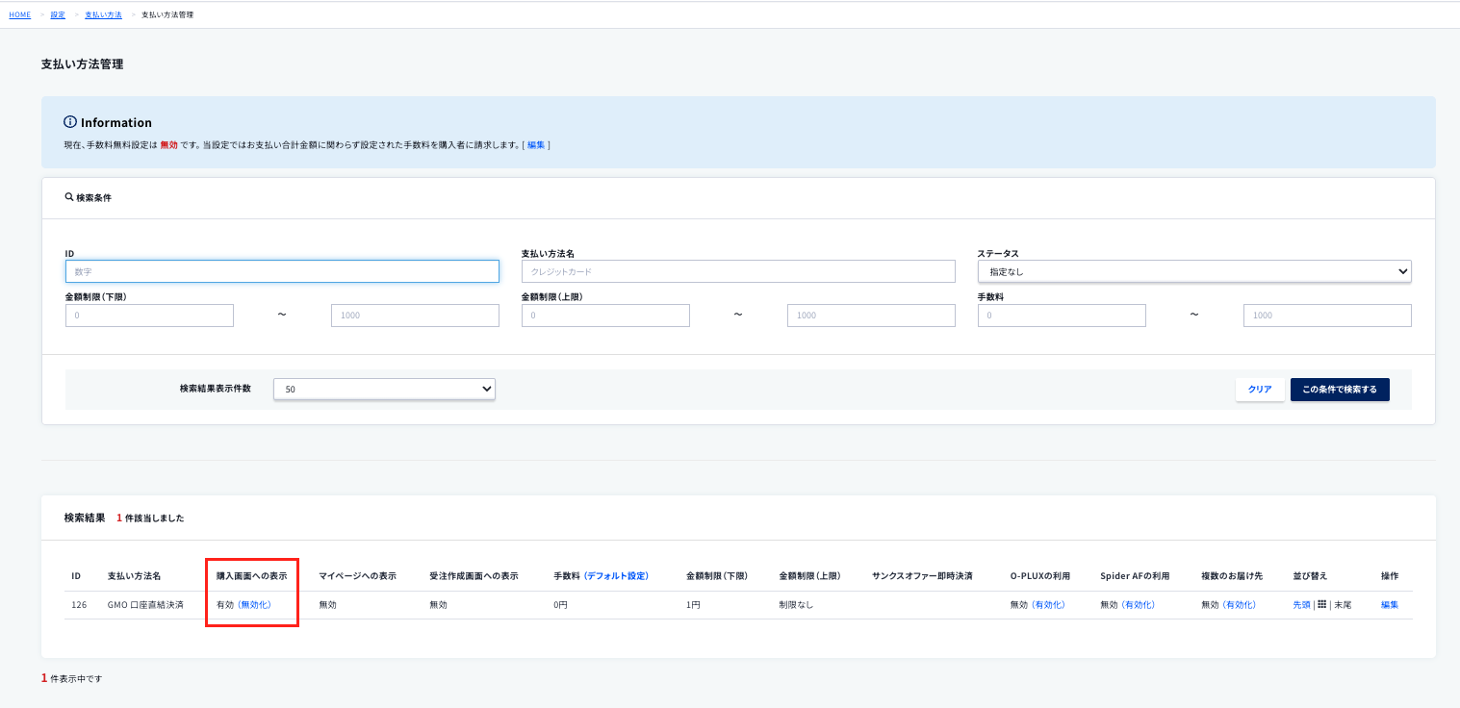Click the GMO 口座直結決済 cell

(x=145, y=605)
